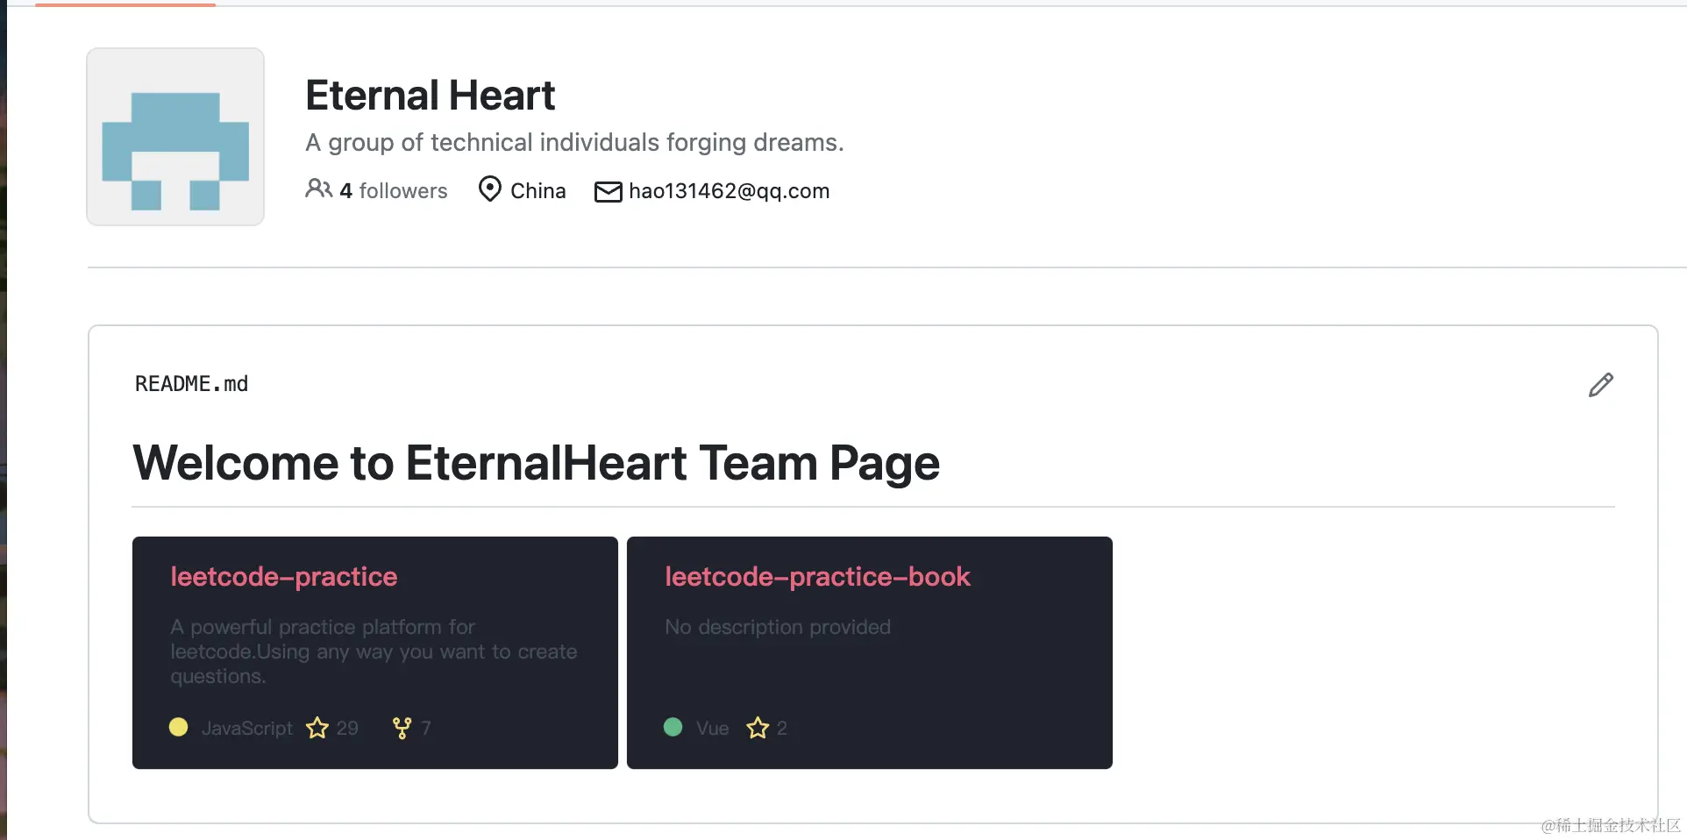Click the yellow JavaScript language dot
Viewport: 1687px width, 840px height.
(178, 727)
